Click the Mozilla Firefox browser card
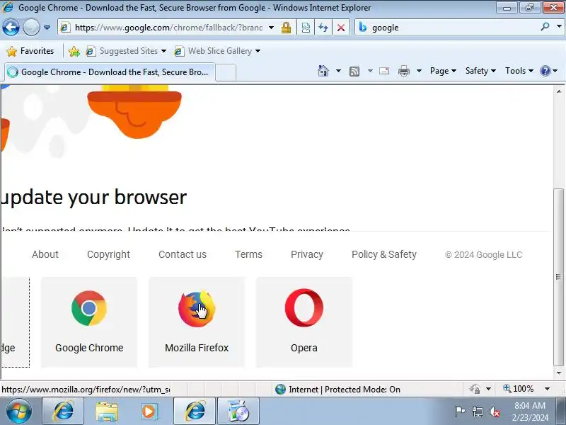This screenshot has width=566, height=425. click(197, 322)
